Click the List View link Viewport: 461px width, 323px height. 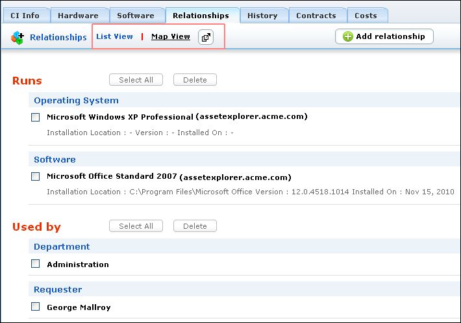pyautogui.click(x=114, y=37)
